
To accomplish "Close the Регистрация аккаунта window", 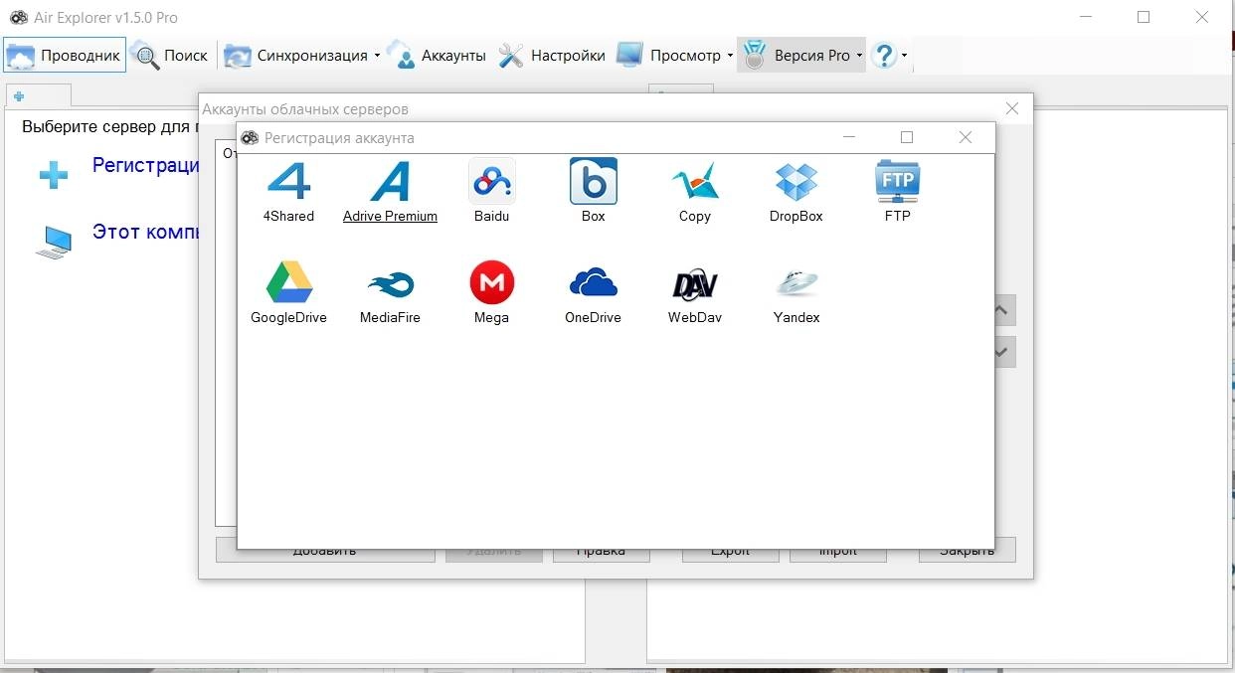I will [x=965, y=137].
